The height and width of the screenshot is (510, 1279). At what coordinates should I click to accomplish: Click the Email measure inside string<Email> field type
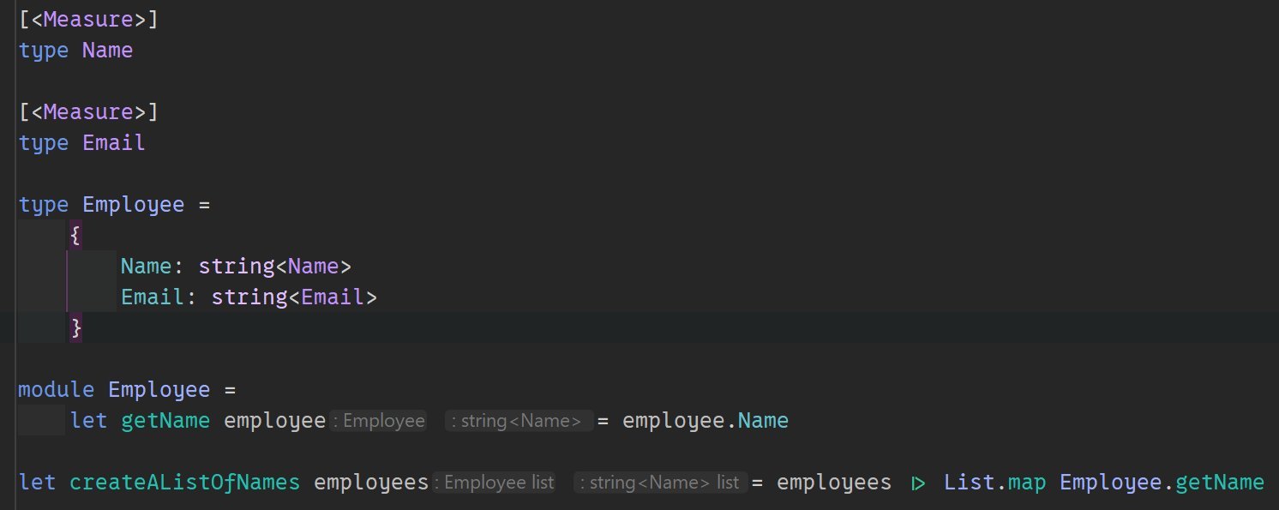[x=332, y=297]
